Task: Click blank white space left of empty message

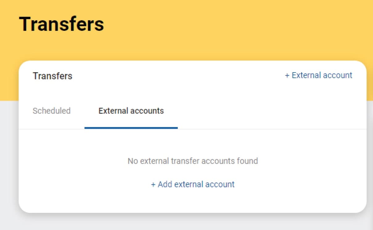Action: [x=71, y=161]
